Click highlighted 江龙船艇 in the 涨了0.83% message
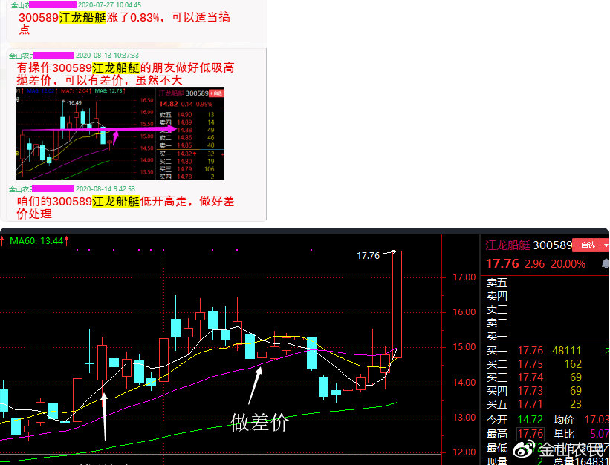610x465 pixels. tap(82, 18)
